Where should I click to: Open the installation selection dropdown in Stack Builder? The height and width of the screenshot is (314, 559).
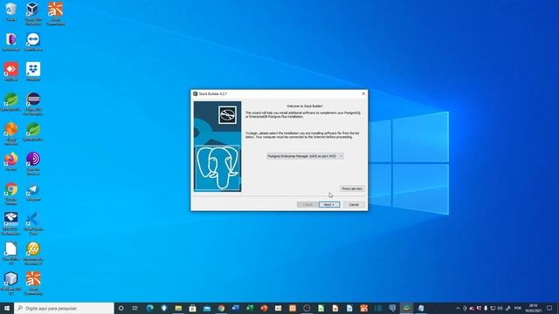click(x=305, y=156)
